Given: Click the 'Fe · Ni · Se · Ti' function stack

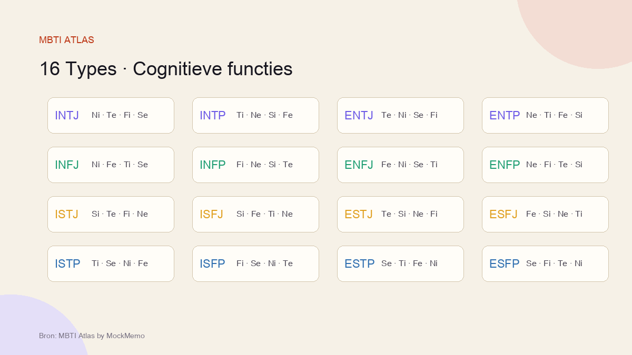Looking at the screenshot, I should [409, 165].
